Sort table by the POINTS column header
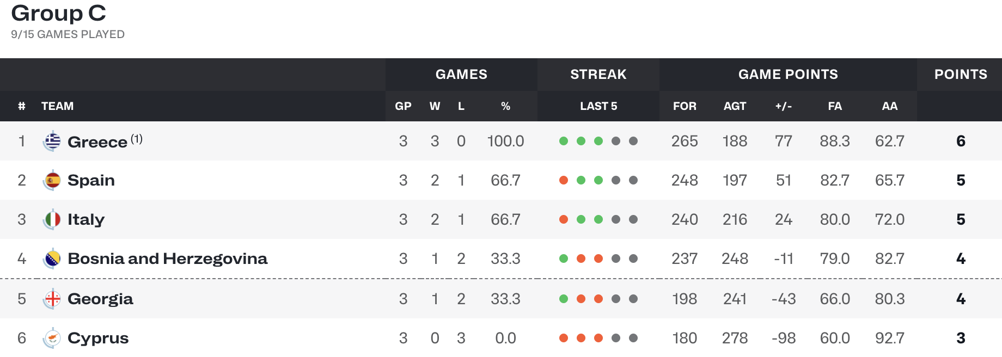Viewport: 1002px width, 357px height. point(961,75)
